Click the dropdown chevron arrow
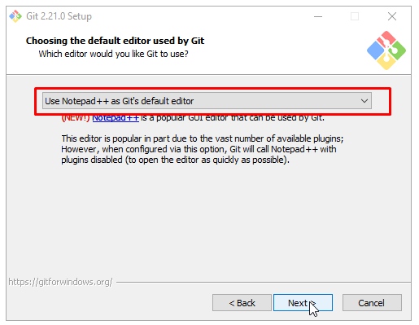 (364, 101)
